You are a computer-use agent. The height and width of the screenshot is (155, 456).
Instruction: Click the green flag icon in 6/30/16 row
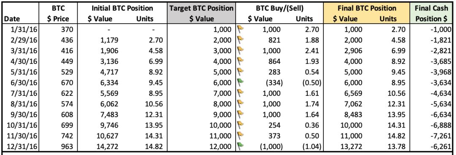pyautogui.click(x=240, y=82)
